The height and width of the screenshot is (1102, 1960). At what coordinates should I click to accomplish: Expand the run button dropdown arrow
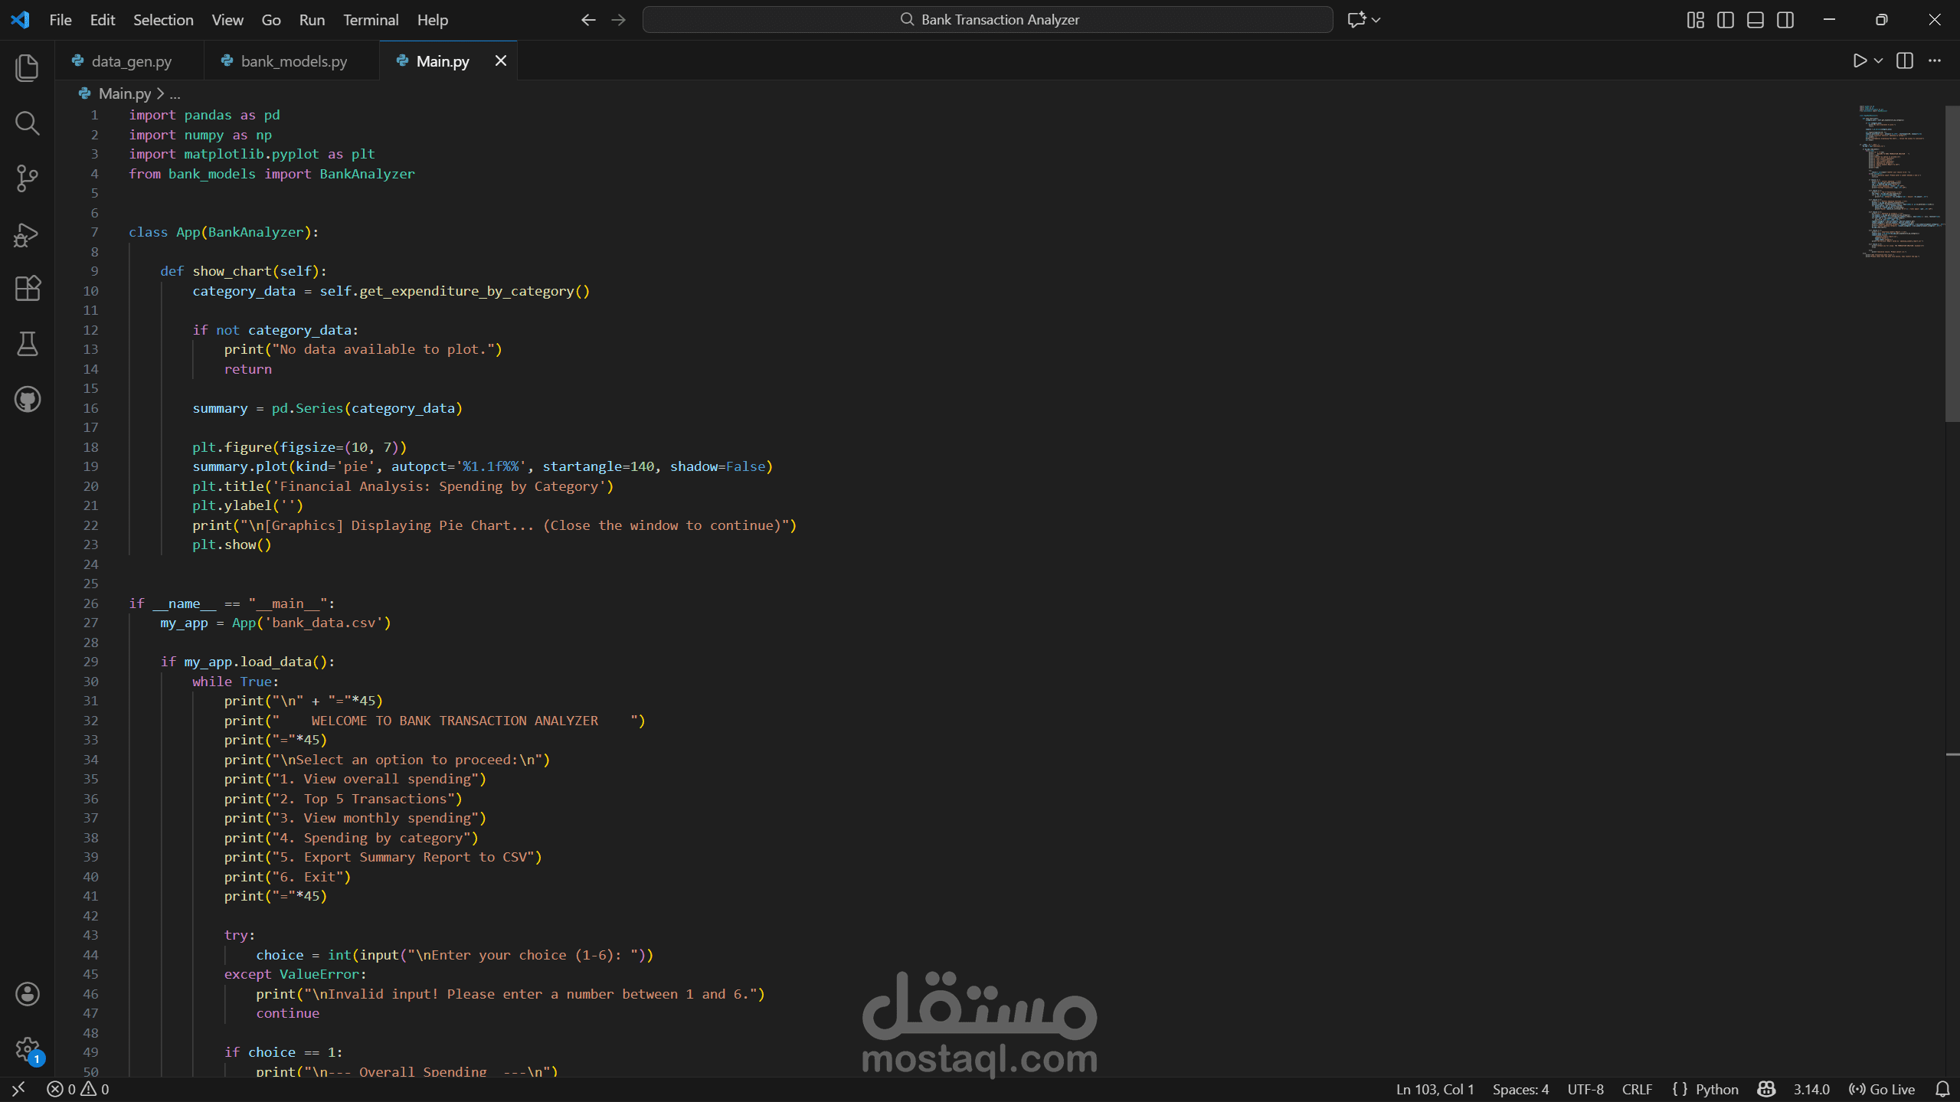pyautogui.click(x=1878, y=60)
